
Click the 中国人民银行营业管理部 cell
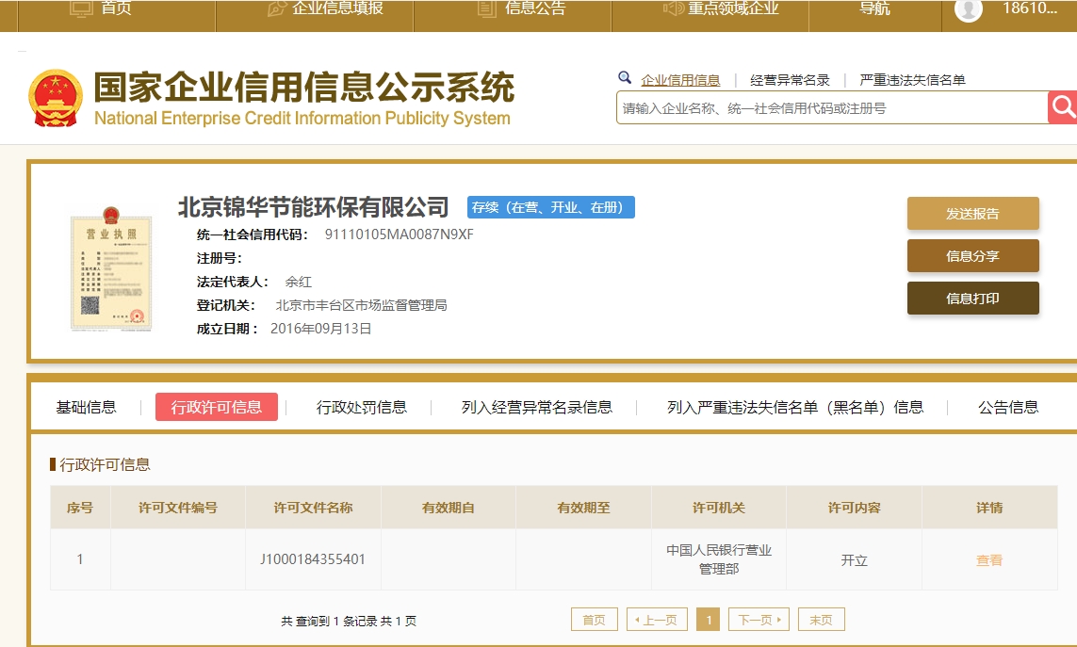pos(718,559)
